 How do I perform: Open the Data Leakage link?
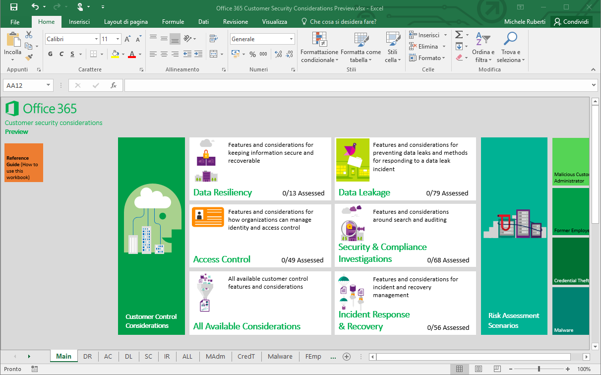tap(364, 192)
